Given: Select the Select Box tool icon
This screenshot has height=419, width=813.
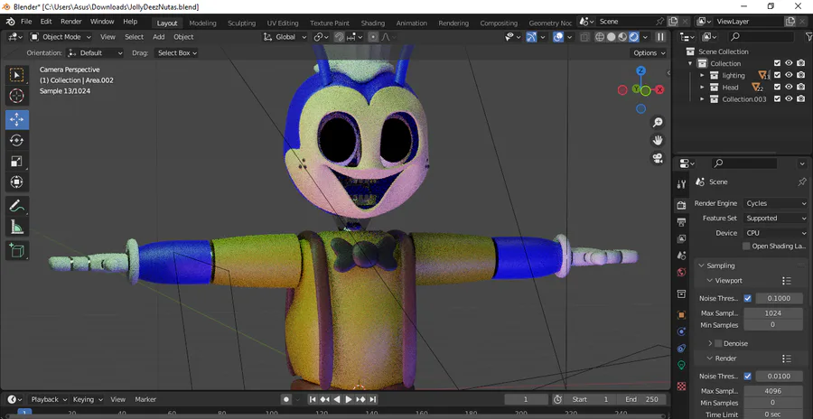Looking at the screenshot, I should [16, 75].
